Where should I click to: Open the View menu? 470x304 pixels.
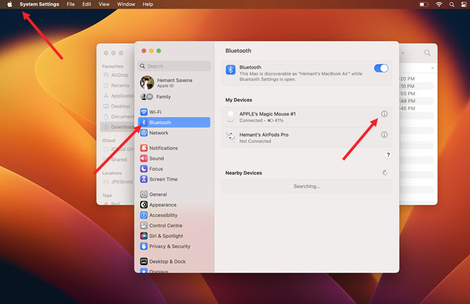point(104,4)
